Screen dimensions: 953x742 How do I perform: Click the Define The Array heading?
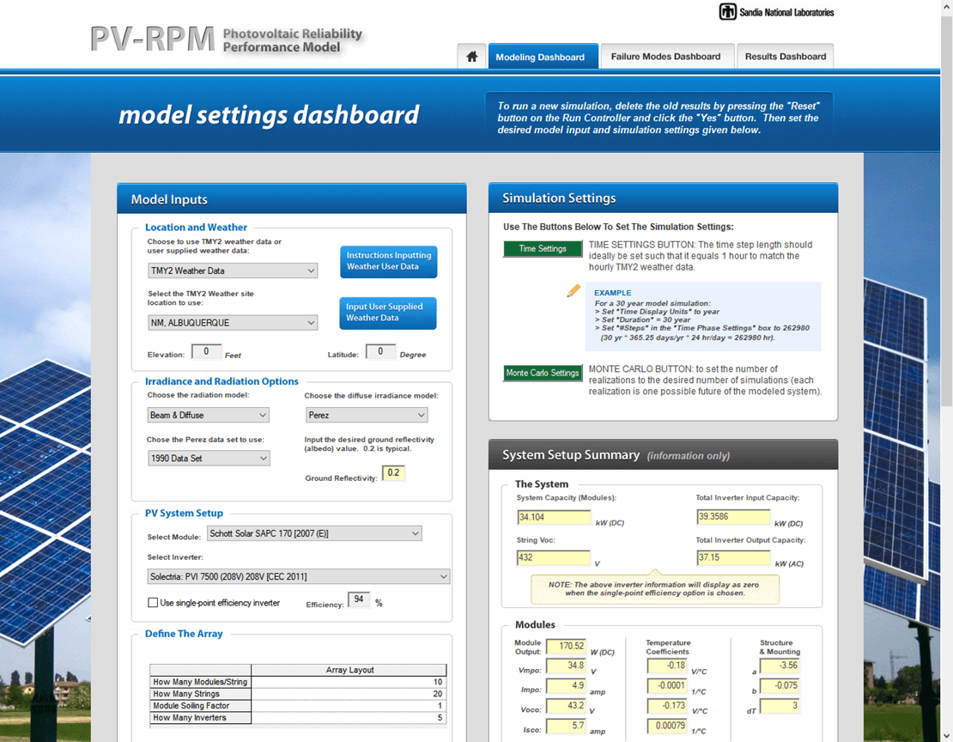click(x=184, y=633)
